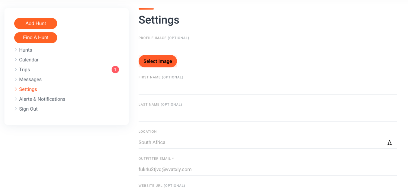Open Alerts & Notifications
Screen dimensions: 408x188
[42, 99]
